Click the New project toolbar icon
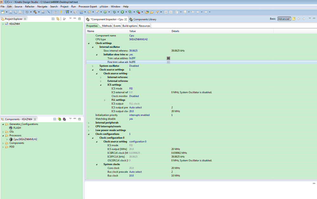The width and height of the screenshot is (317, 199). tap(3, 12)
